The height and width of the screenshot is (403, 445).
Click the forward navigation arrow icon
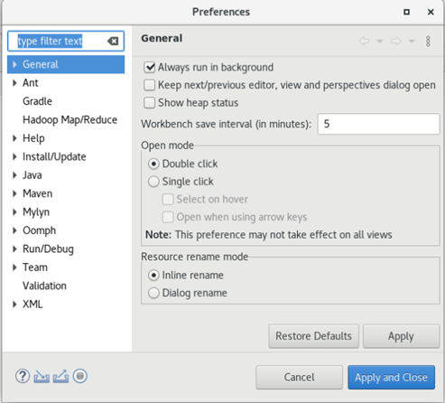coord(396,41)
